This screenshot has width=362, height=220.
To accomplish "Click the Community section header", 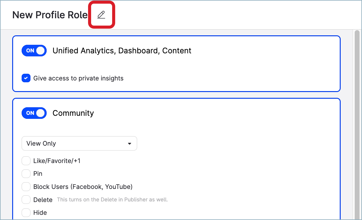I will pyautogui.click(x=73, y=113).
